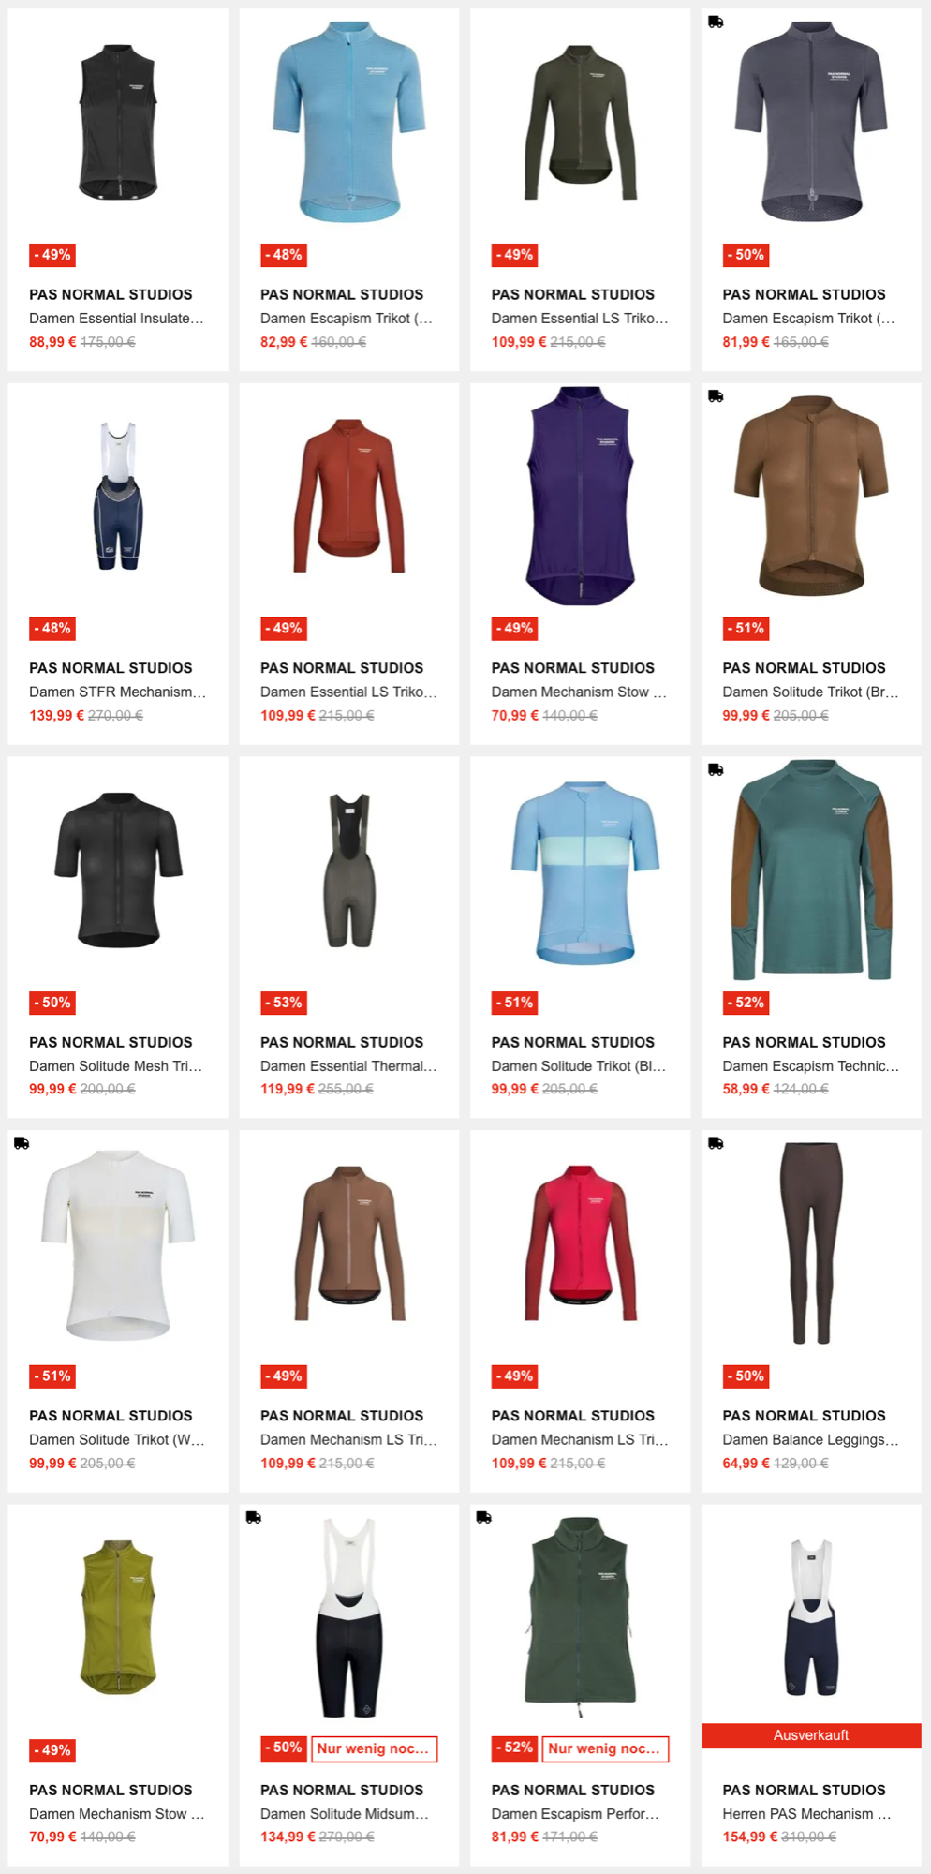Click truck icon on white Solitude Trikot card
Viewport: 931px width, 1874px height.
[x=22, y=1143]
